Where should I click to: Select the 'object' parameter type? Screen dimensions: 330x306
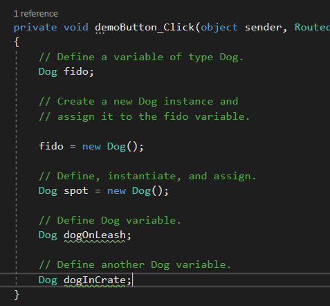[x=219, y=28]
